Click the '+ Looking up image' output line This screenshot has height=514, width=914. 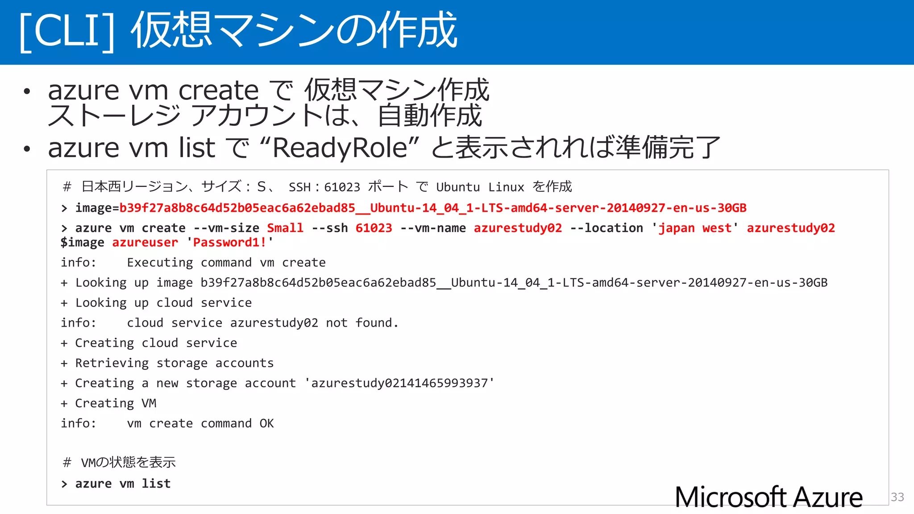[x=444, y=282]
